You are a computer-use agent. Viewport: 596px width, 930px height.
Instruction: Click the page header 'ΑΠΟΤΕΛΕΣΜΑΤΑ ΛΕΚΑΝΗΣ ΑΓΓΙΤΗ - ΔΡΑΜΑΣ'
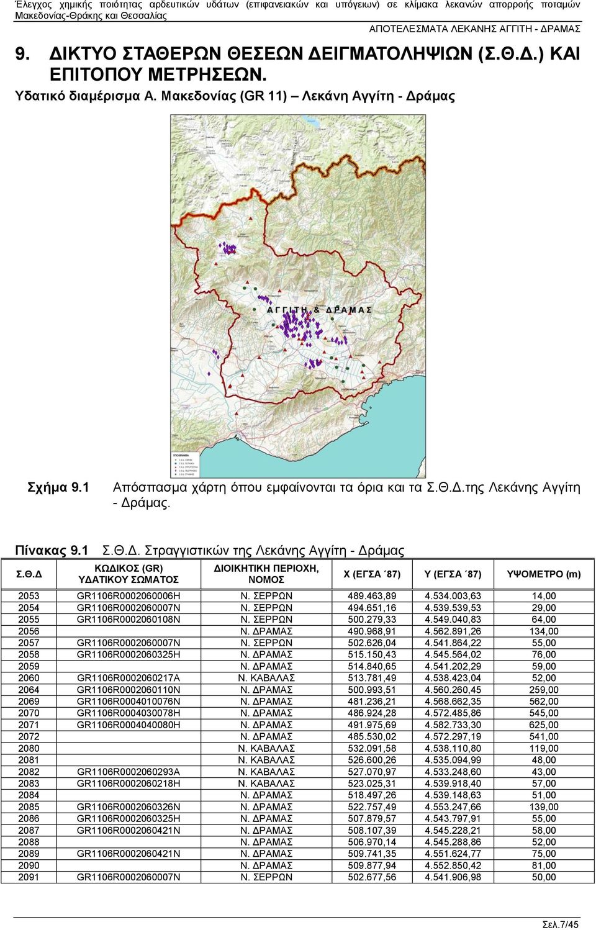click(474, 29)
